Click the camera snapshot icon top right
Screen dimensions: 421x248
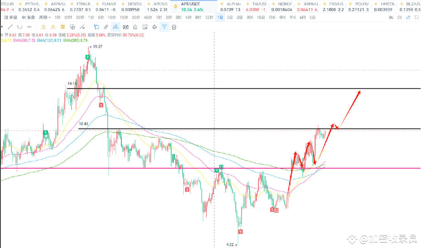(x=399, y=18)
